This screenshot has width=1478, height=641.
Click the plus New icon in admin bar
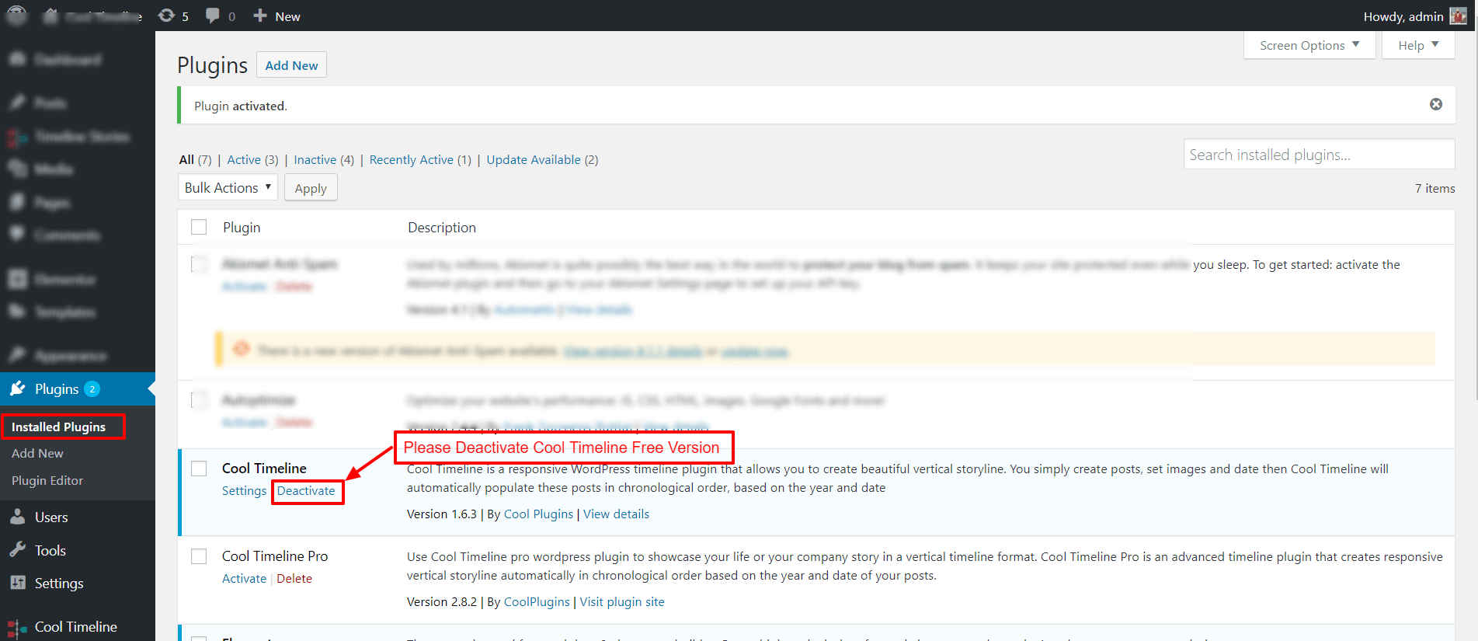(260, 16)
